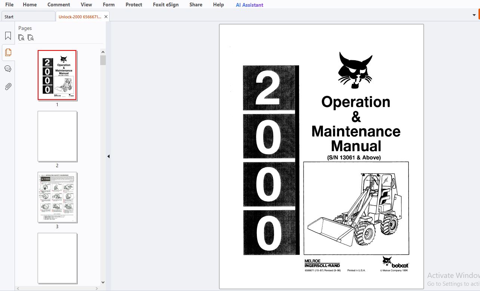Viewport: 480px width, 291px height.
Task: Open the View ribbon tab
Action: point(86,4)
